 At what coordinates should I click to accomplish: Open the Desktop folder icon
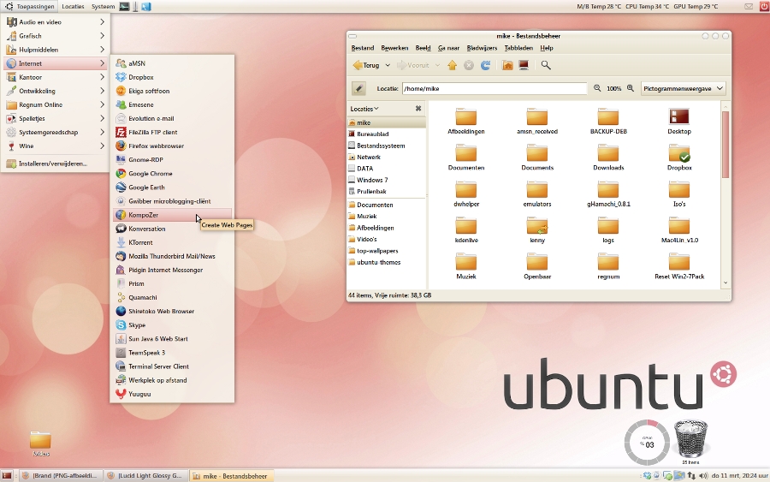(679, 117)
